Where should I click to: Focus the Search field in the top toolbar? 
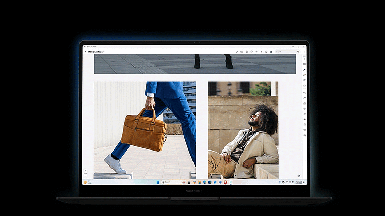[x=285, y=52]
